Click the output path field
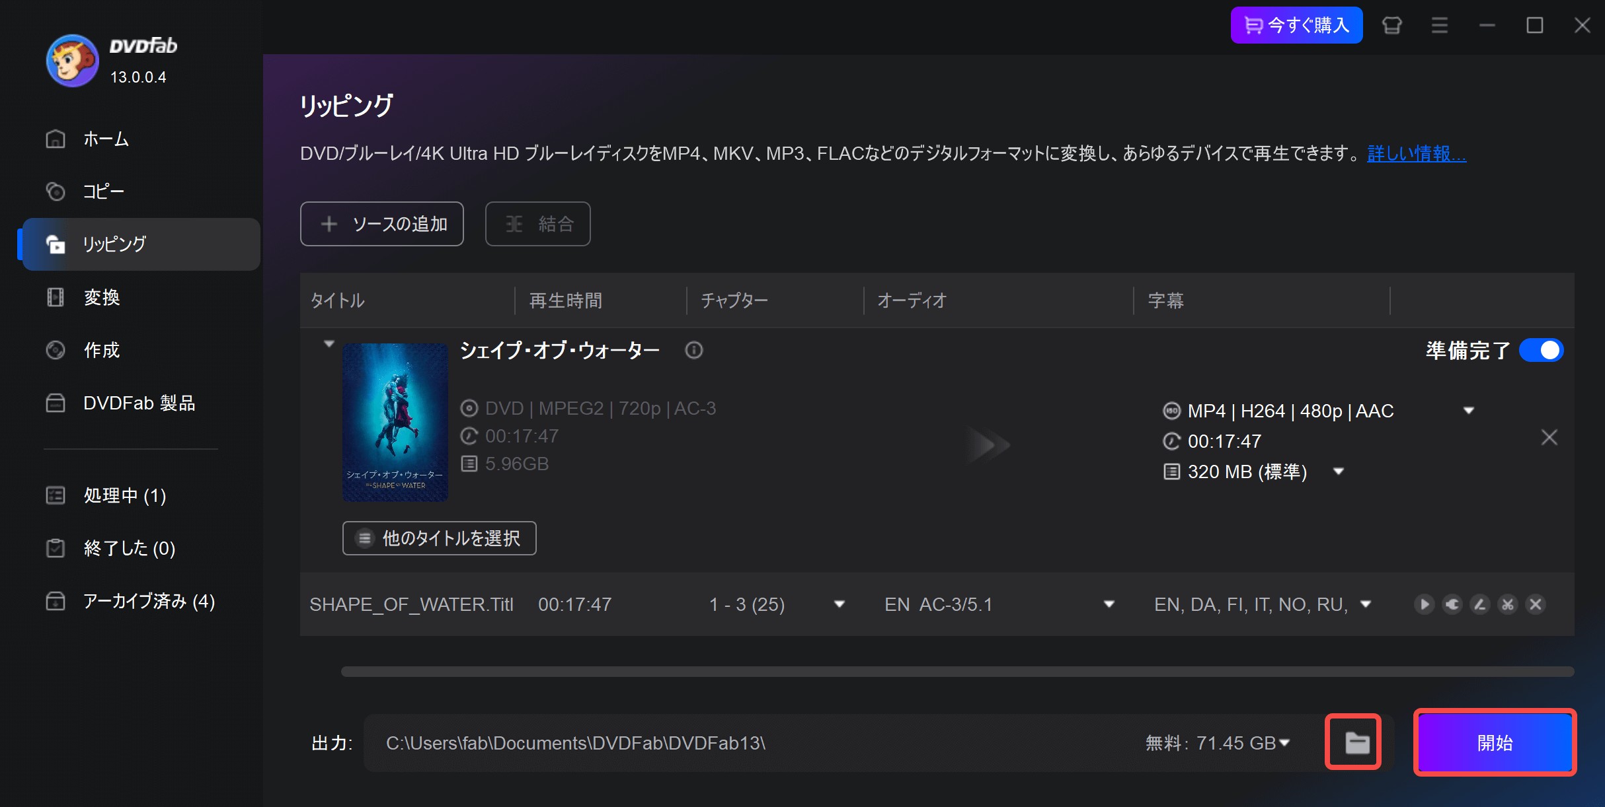 [754, 743]
